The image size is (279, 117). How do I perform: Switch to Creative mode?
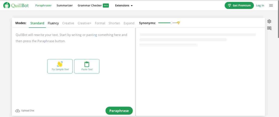[x=68, y=23]
